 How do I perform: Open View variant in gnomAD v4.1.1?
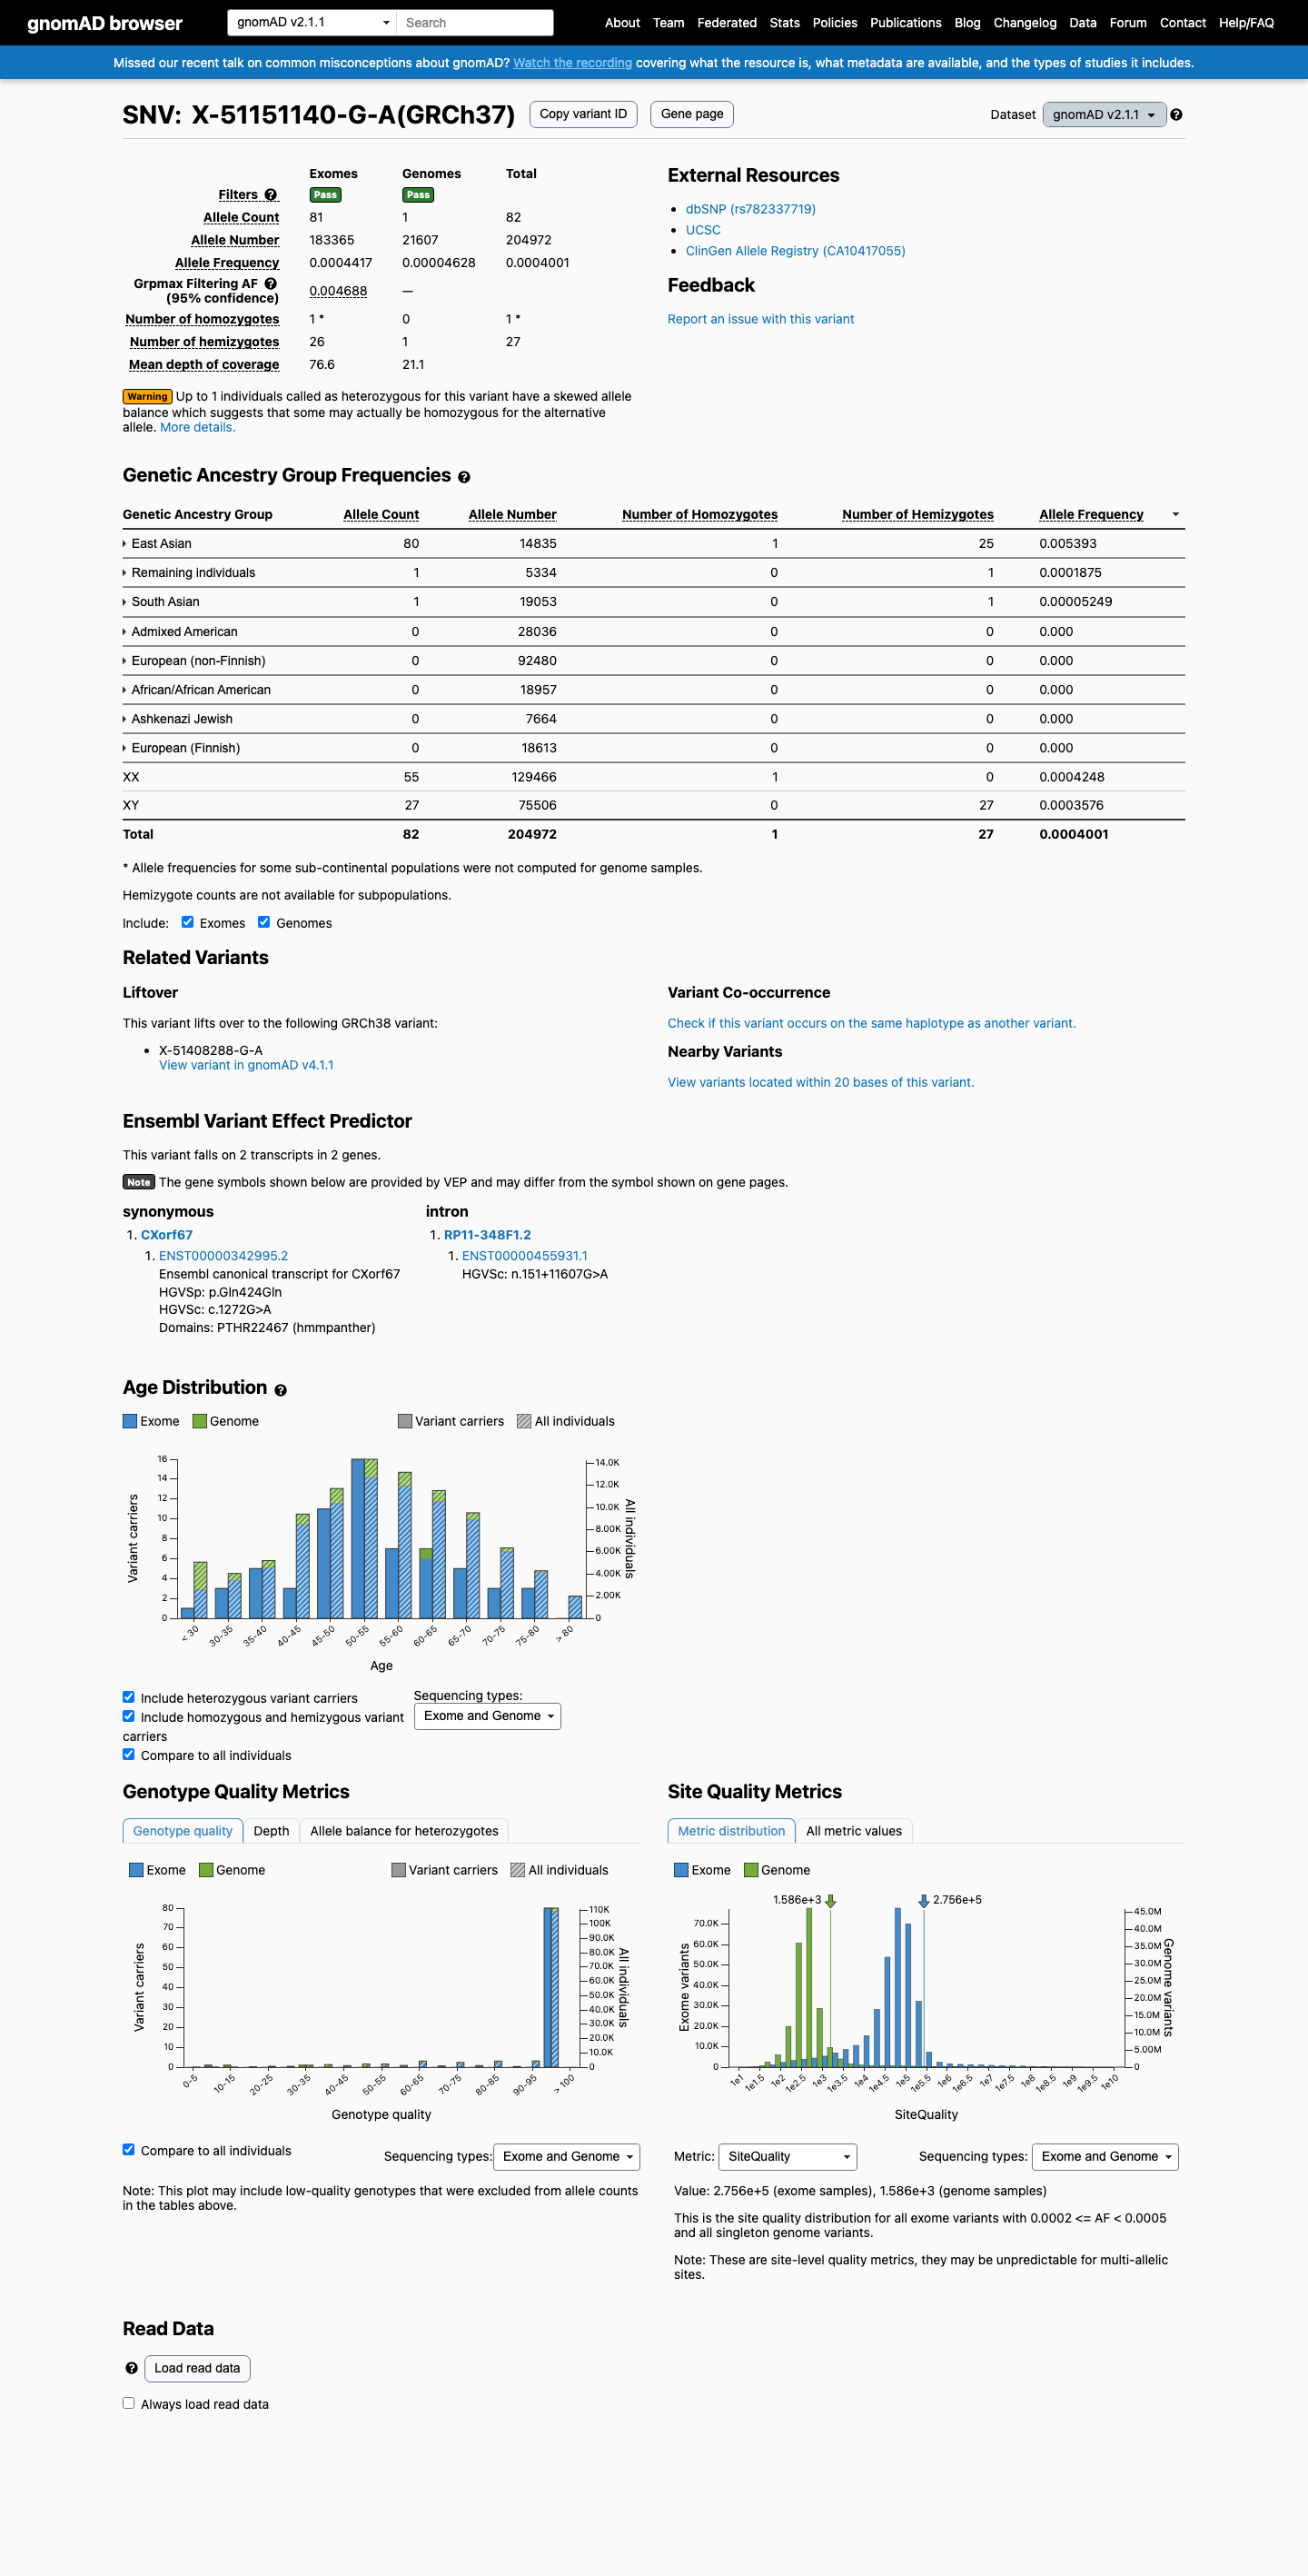(246, 1065)
